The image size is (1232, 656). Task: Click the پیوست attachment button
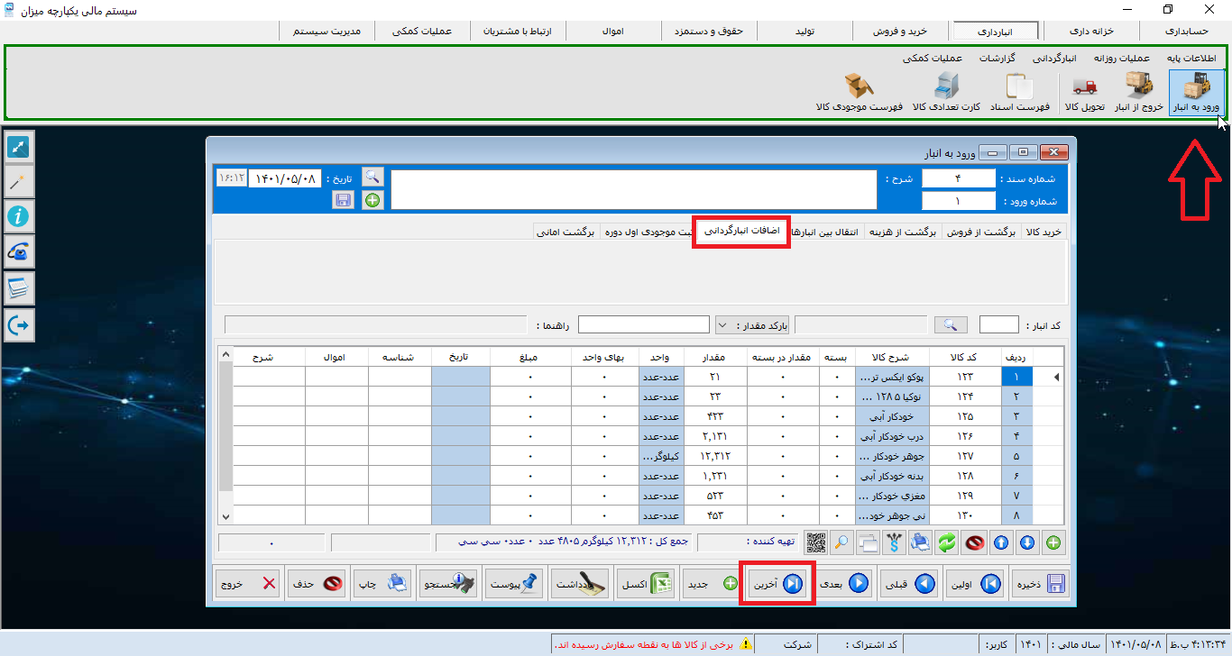click(x=514, y=584)
